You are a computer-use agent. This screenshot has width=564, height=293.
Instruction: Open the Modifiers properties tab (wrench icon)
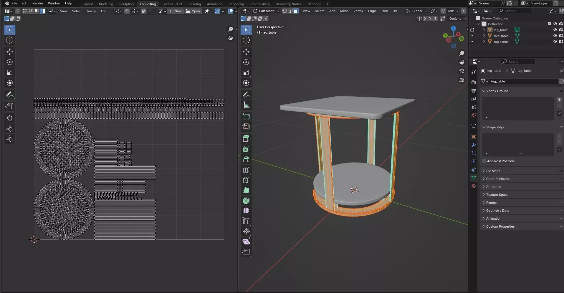pyautogui.click(x=474, y=145)
